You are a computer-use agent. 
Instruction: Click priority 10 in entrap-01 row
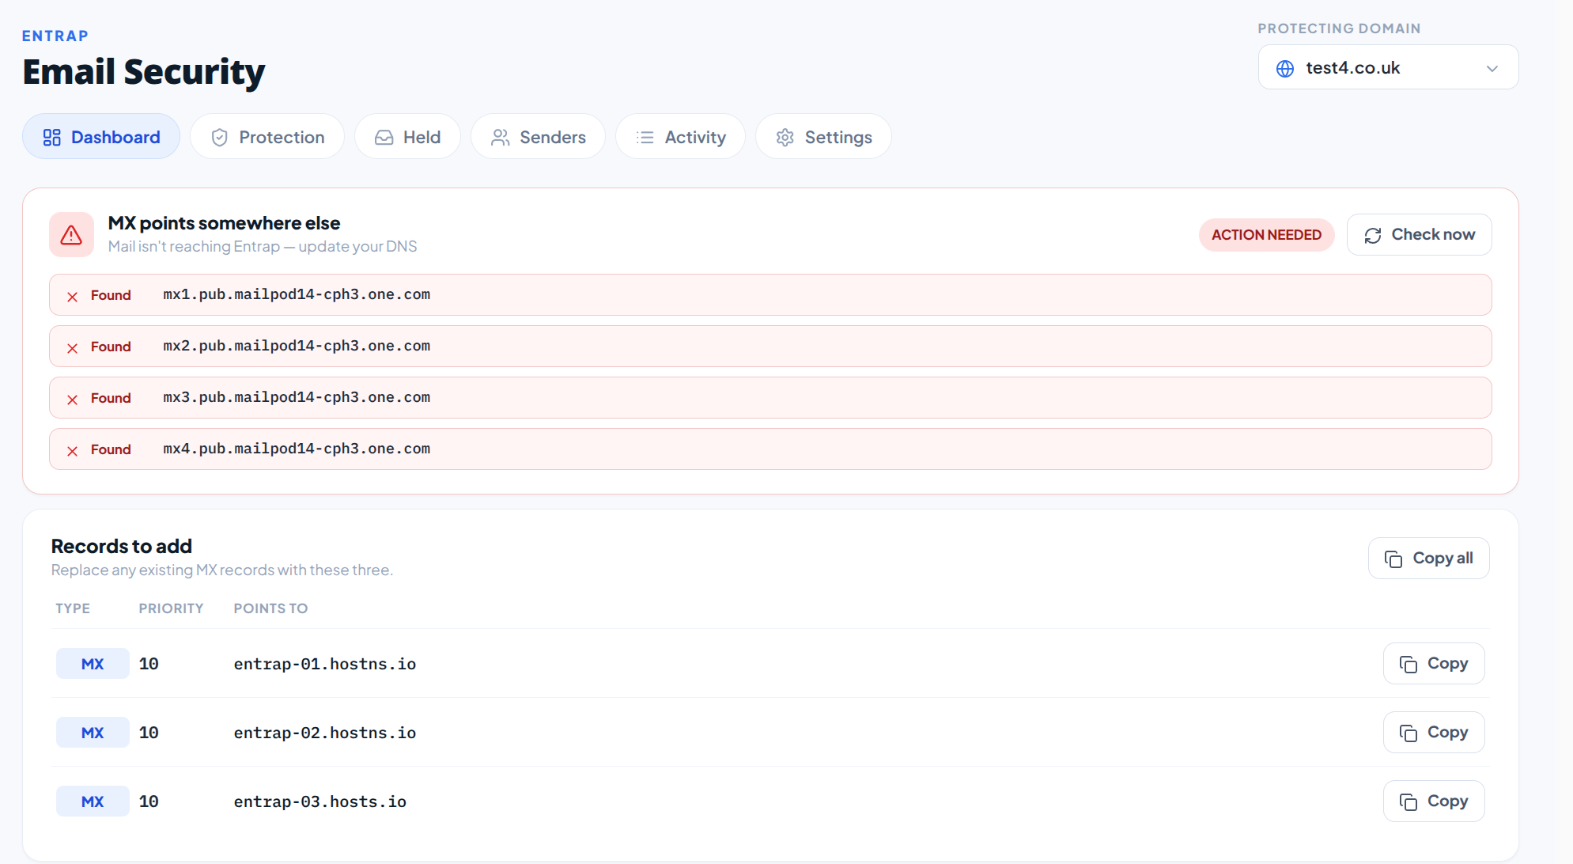coord(149,664)
